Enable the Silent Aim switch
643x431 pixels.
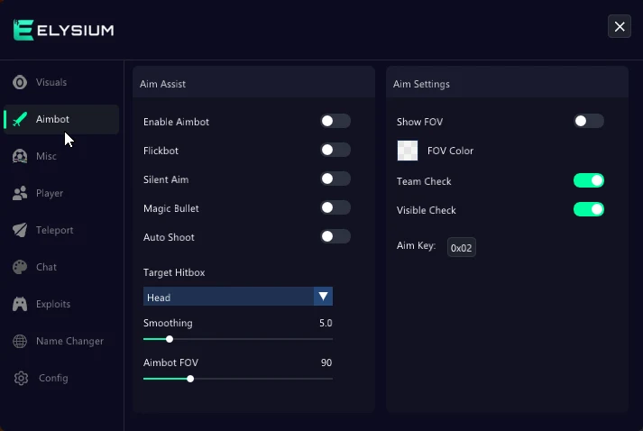[x=335, y=179]
